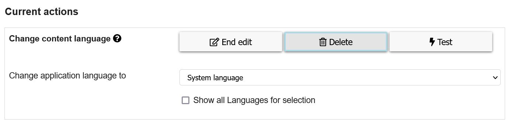
Task: Click the End edit button
Action: [x=231, y=42]
